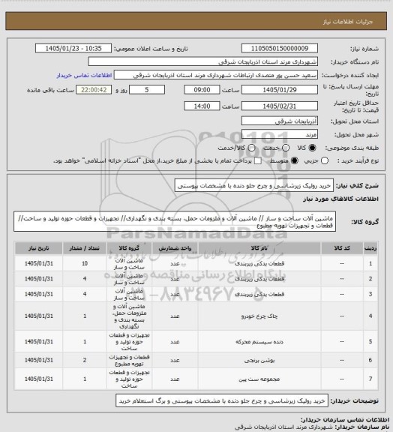Click the گروه کالا text box
The width and height of the screenshot is (393, 432).
[175, 221]
